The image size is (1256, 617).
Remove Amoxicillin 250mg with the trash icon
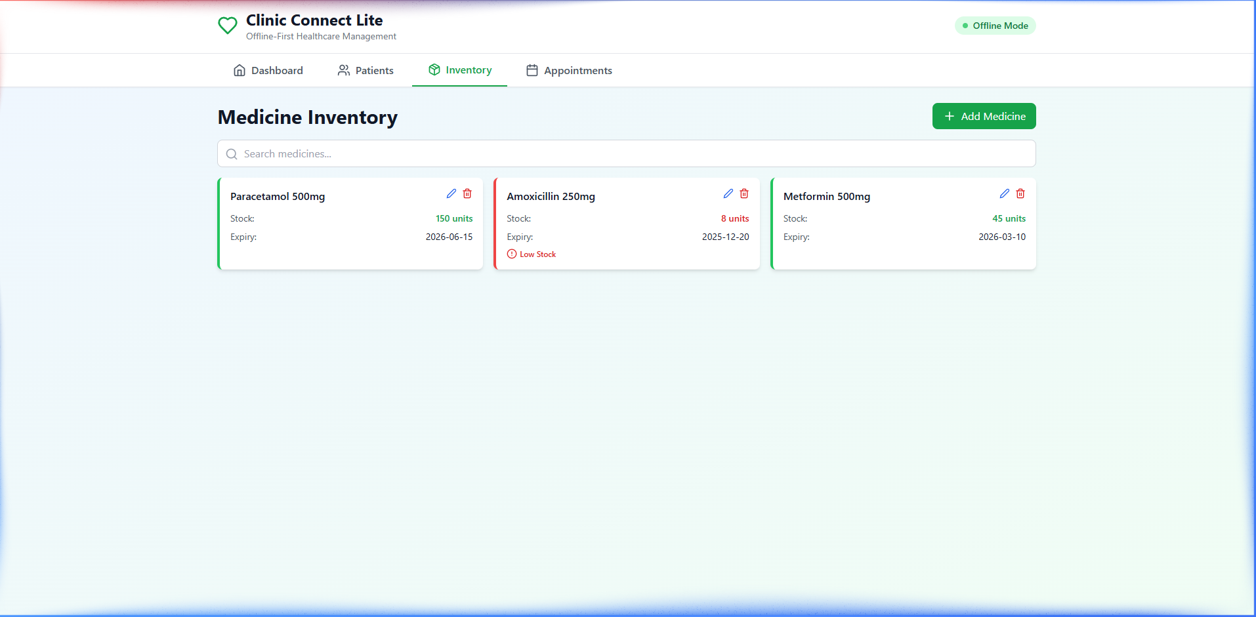[x=744, y=193]
